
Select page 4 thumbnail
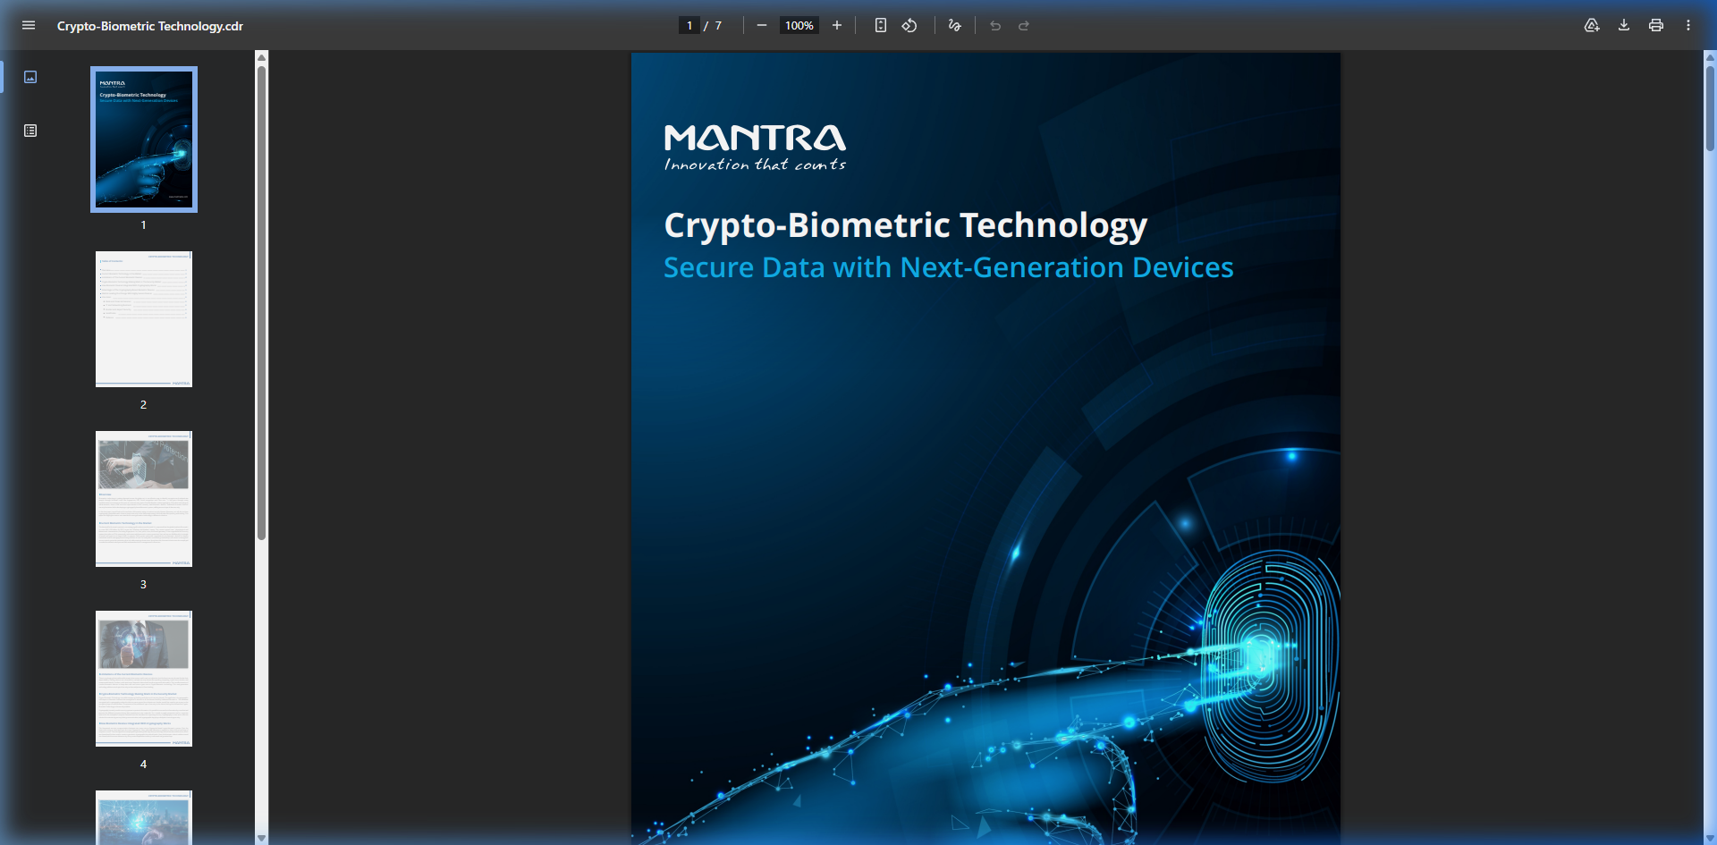[x=144, y=679]
